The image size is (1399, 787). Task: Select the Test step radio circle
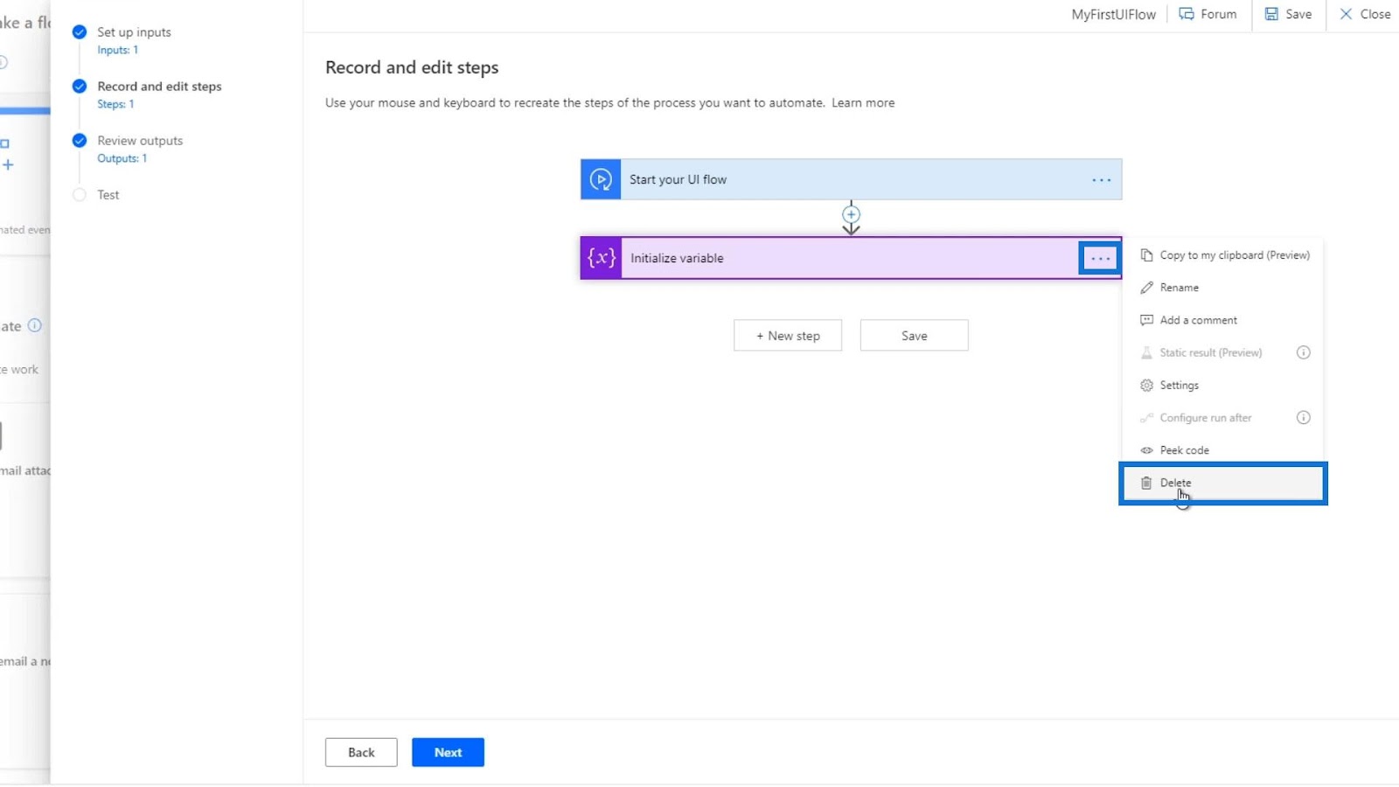80,195
